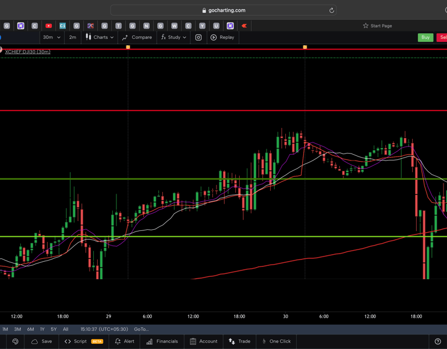The height and width of the screenshot is (349, 447).
Task: Open the N pinned tab
Action: click(x=146, y=26)
